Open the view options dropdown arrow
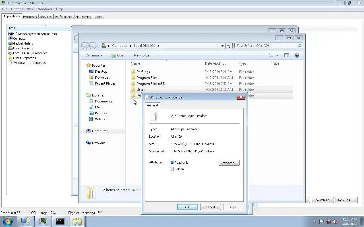 click(x=277, y=55)
